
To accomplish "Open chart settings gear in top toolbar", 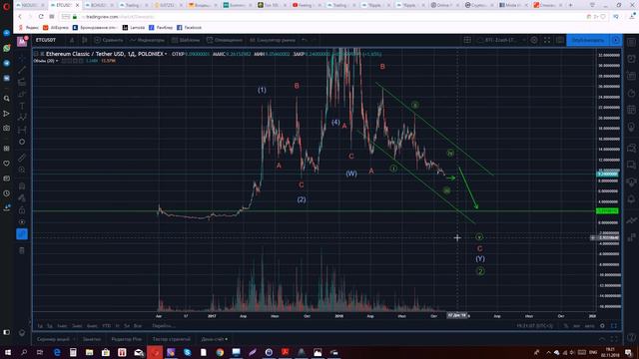I will coord(534,40).
